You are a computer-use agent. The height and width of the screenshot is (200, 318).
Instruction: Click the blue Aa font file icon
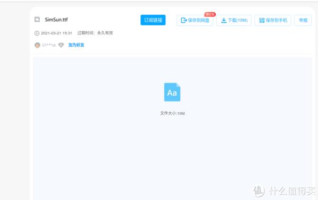172,92
